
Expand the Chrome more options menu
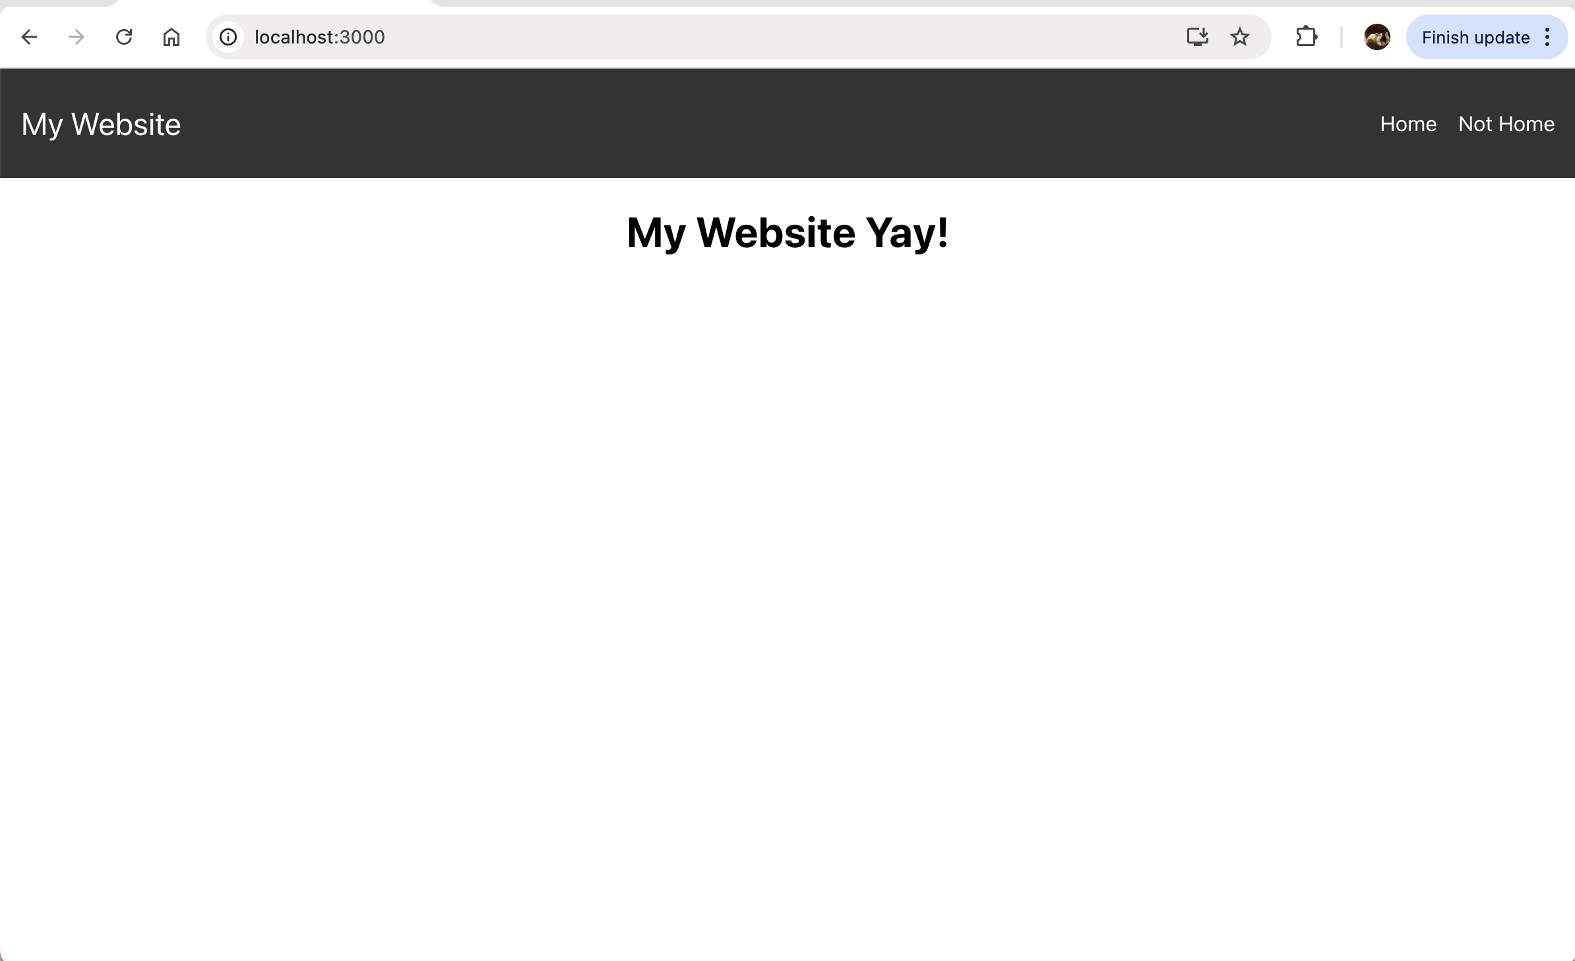pos(1550,37)
